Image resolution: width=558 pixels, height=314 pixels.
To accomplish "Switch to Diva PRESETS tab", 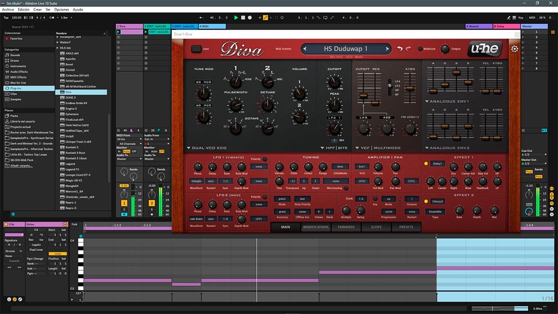I will tap(405, 227).
